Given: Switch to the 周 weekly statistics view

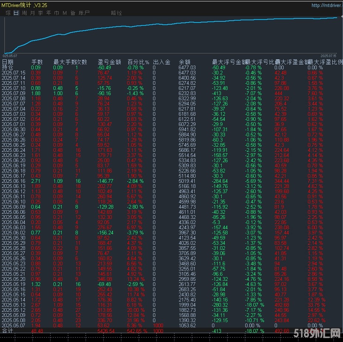Looking at the screenshot, I should [x=24, y=13].
